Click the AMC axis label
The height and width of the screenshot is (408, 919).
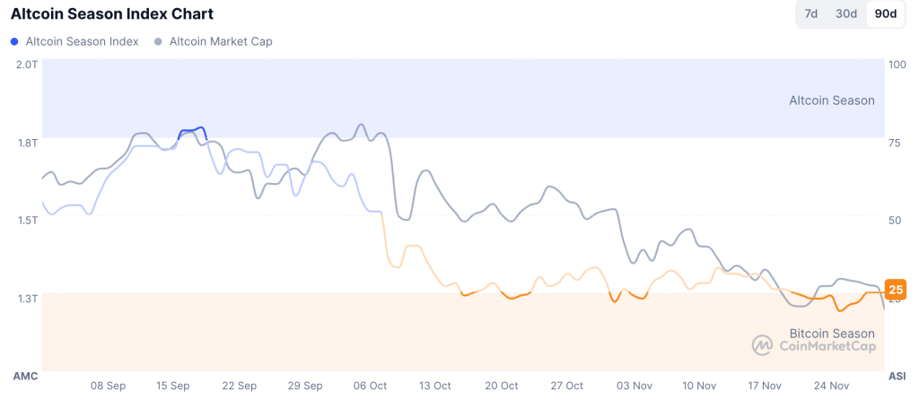(25, 376)
